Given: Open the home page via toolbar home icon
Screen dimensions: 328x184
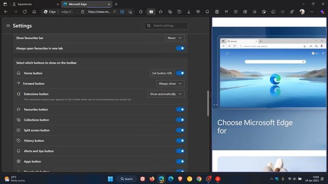Looking at the screenshot, I should pyautogui.click(x=34, y=12).
